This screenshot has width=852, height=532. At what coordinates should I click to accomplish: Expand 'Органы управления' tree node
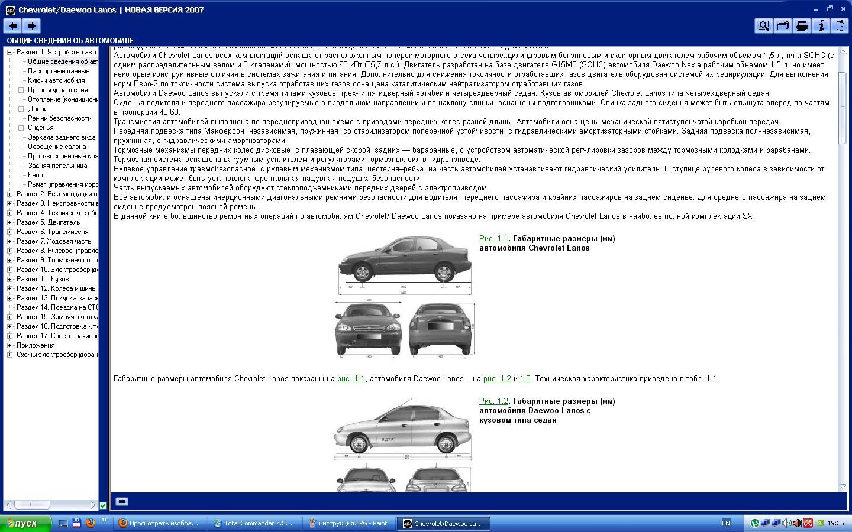point(21,90)
